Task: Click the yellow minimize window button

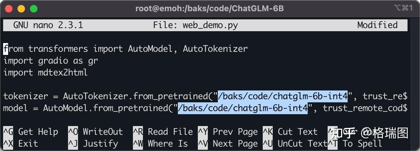Action: click(x=21, y=9)
